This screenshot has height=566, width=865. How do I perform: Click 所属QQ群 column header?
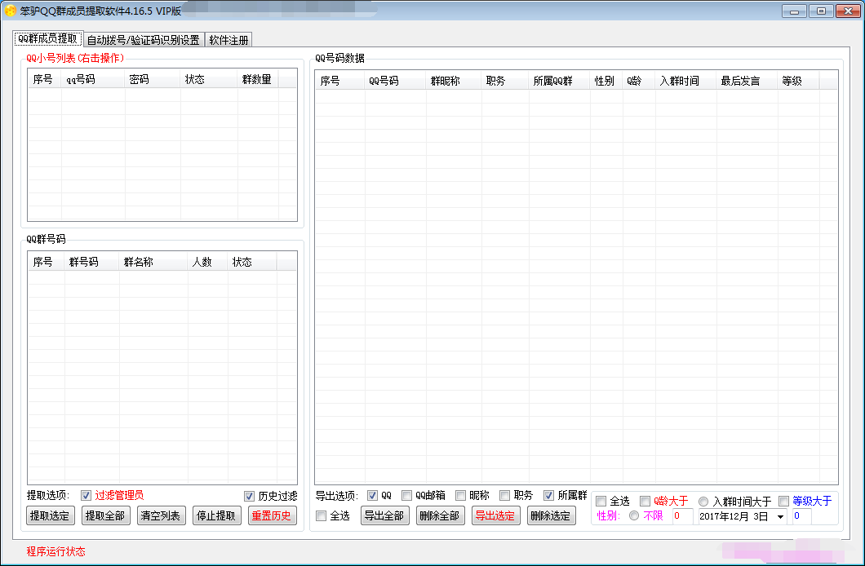(559, 81)
